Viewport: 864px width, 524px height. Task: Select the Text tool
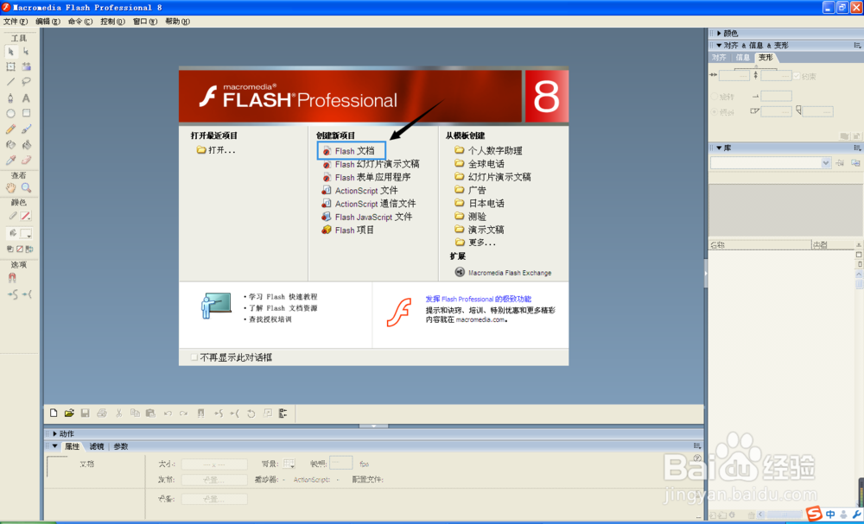[26, 98]
